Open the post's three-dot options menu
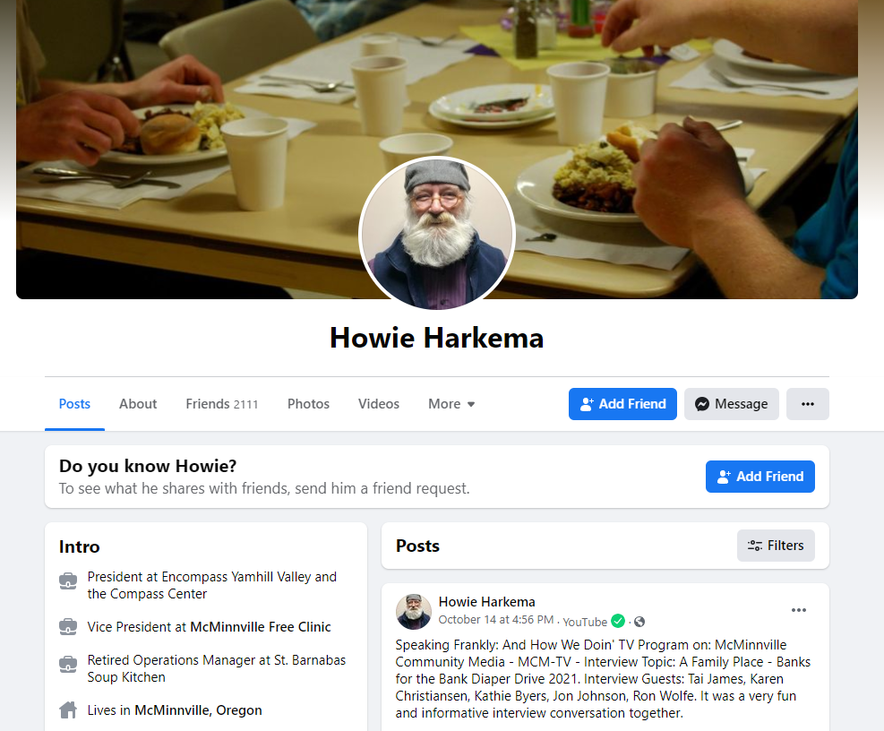The width and height of the screenshot is (884, 731). pyautogui.click(x=798, y=610)
